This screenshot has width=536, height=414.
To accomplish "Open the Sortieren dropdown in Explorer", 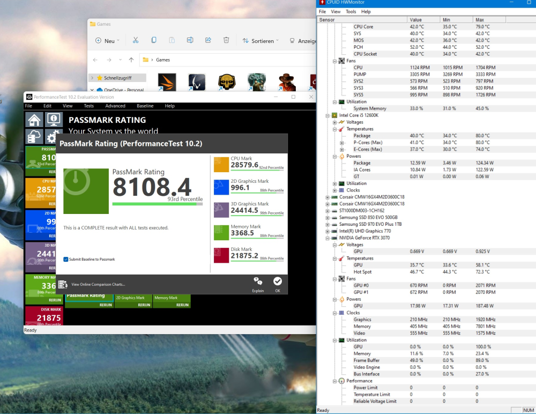I will point(261,41).
